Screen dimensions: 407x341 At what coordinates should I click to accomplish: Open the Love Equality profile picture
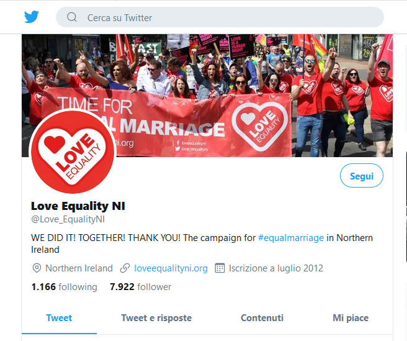73,151
